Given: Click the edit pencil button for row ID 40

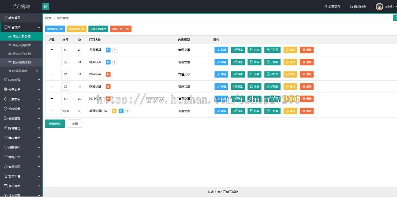Looking at the screenshot, I should tap(221, 50).
